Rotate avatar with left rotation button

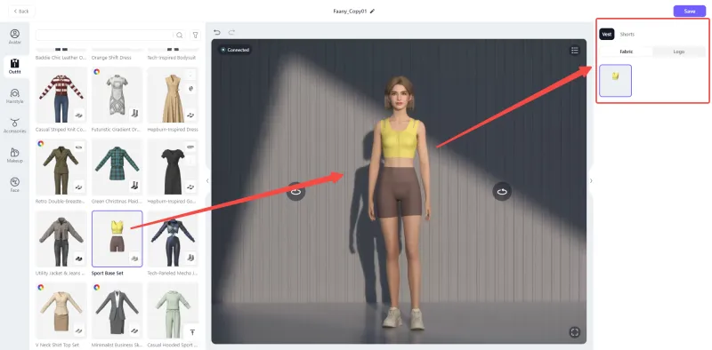(x=295, y=191)
